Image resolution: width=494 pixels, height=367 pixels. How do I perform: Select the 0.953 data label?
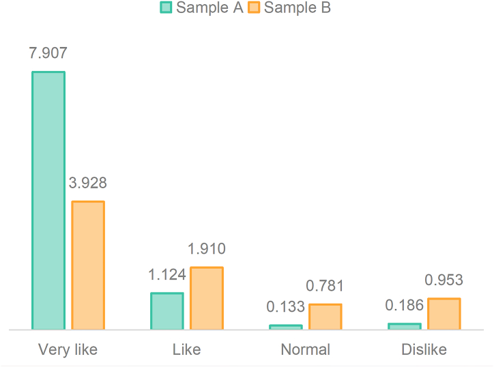click(444, 280)
